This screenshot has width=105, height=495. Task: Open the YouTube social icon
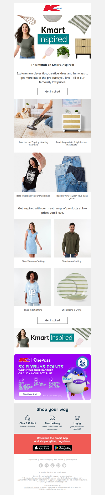pos(46,465)
